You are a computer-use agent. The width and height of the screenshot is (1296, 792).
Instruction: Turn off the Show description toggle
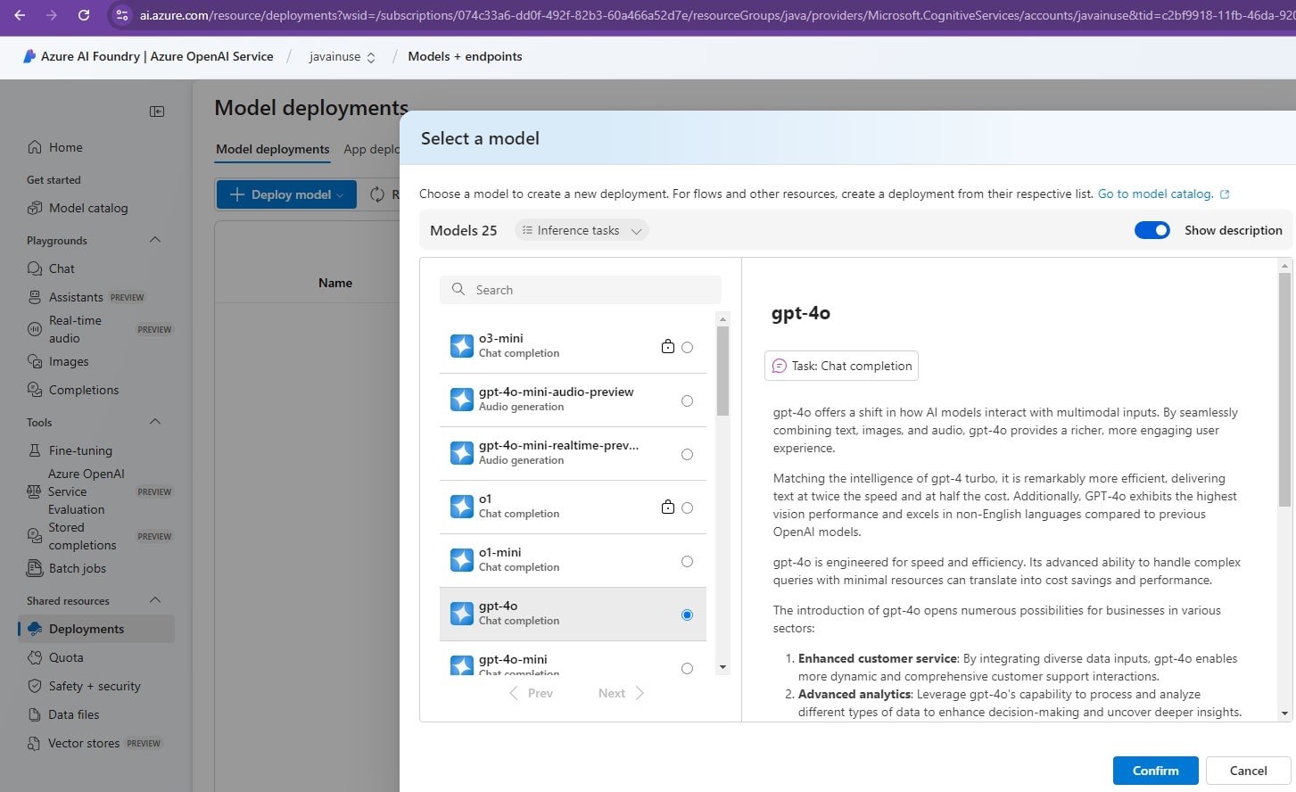coord(1152,230)
